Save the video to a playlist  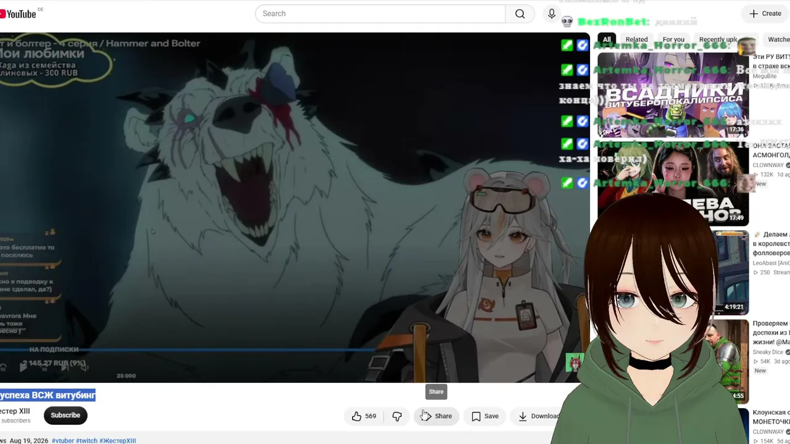[485, 416]
